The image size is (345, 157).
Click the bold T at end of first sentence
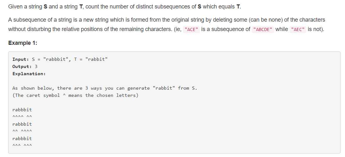point(238,7)
